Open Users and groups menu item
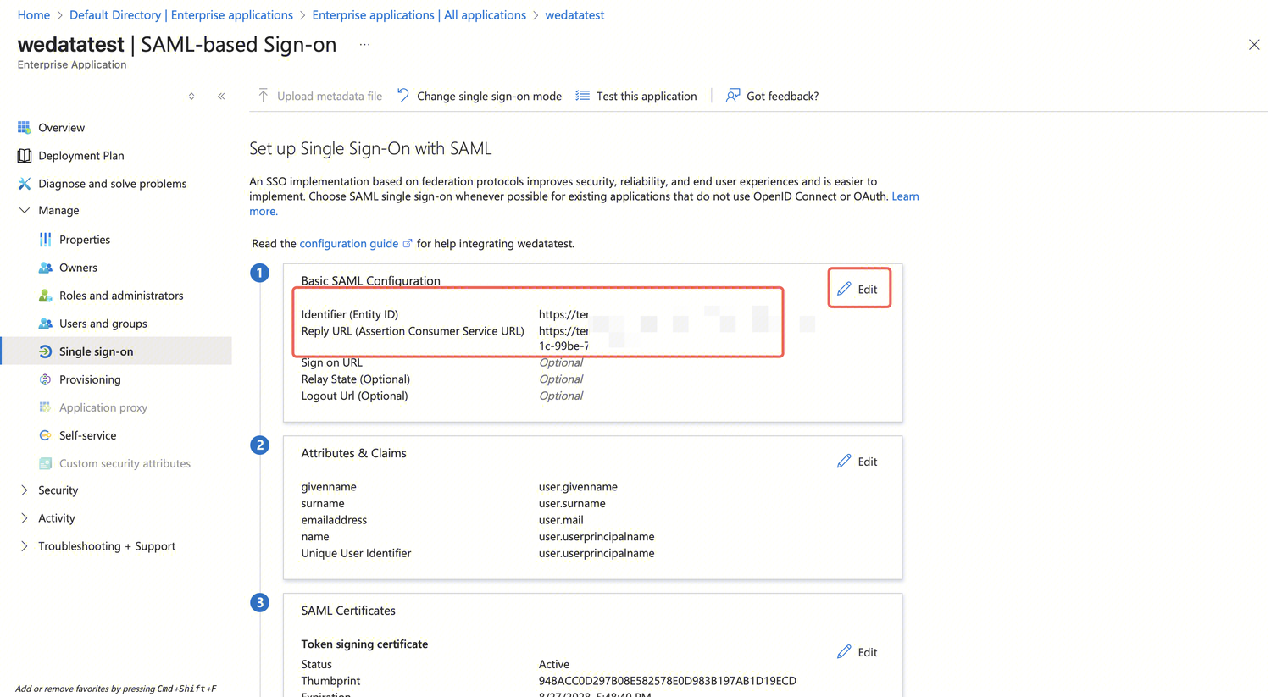This screenshot has width=1271, height=697. (x=103, y=324)
